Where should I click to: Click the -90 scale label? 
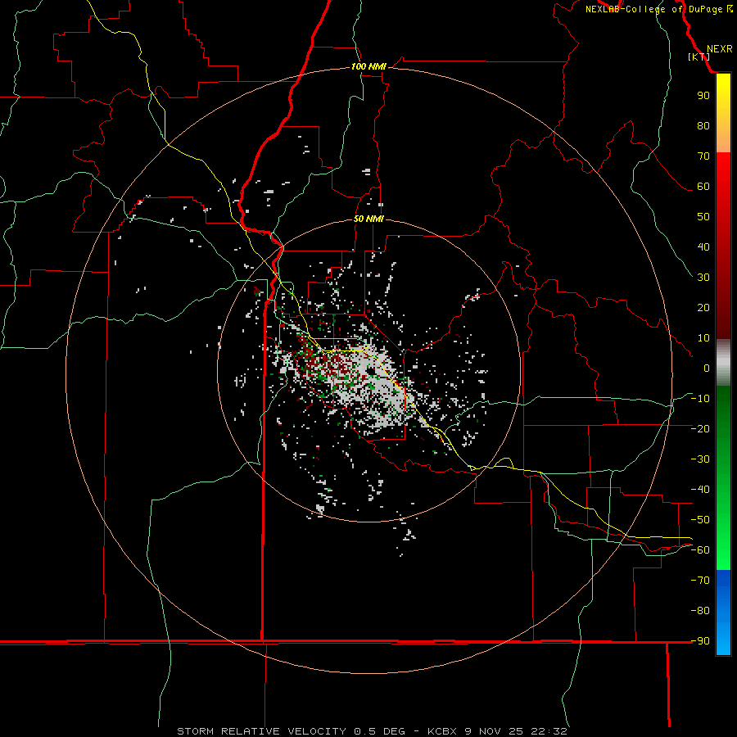[700, 640]
